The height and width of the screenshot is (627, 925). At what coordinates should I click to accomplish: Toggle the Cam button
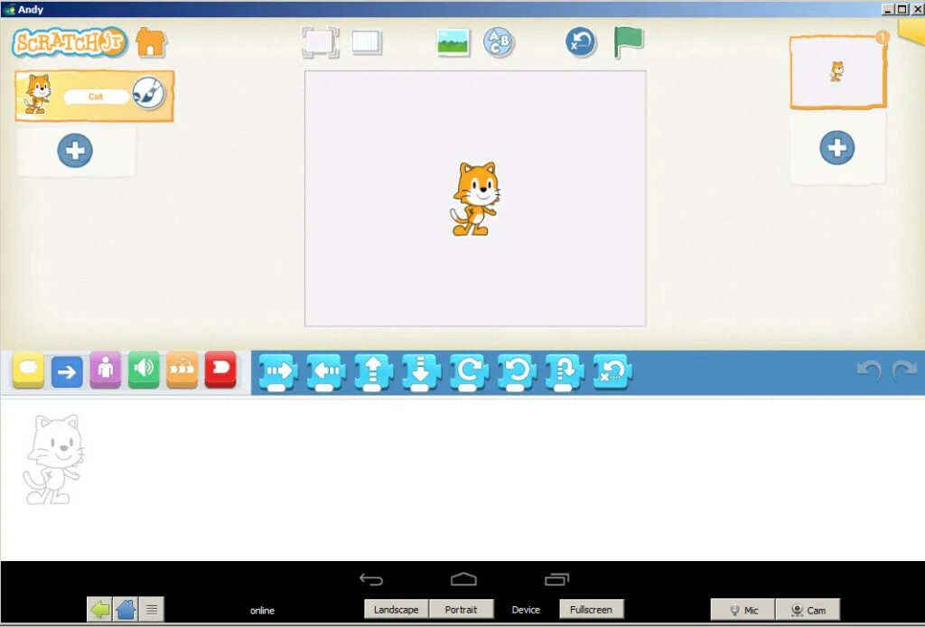point(808,610)
